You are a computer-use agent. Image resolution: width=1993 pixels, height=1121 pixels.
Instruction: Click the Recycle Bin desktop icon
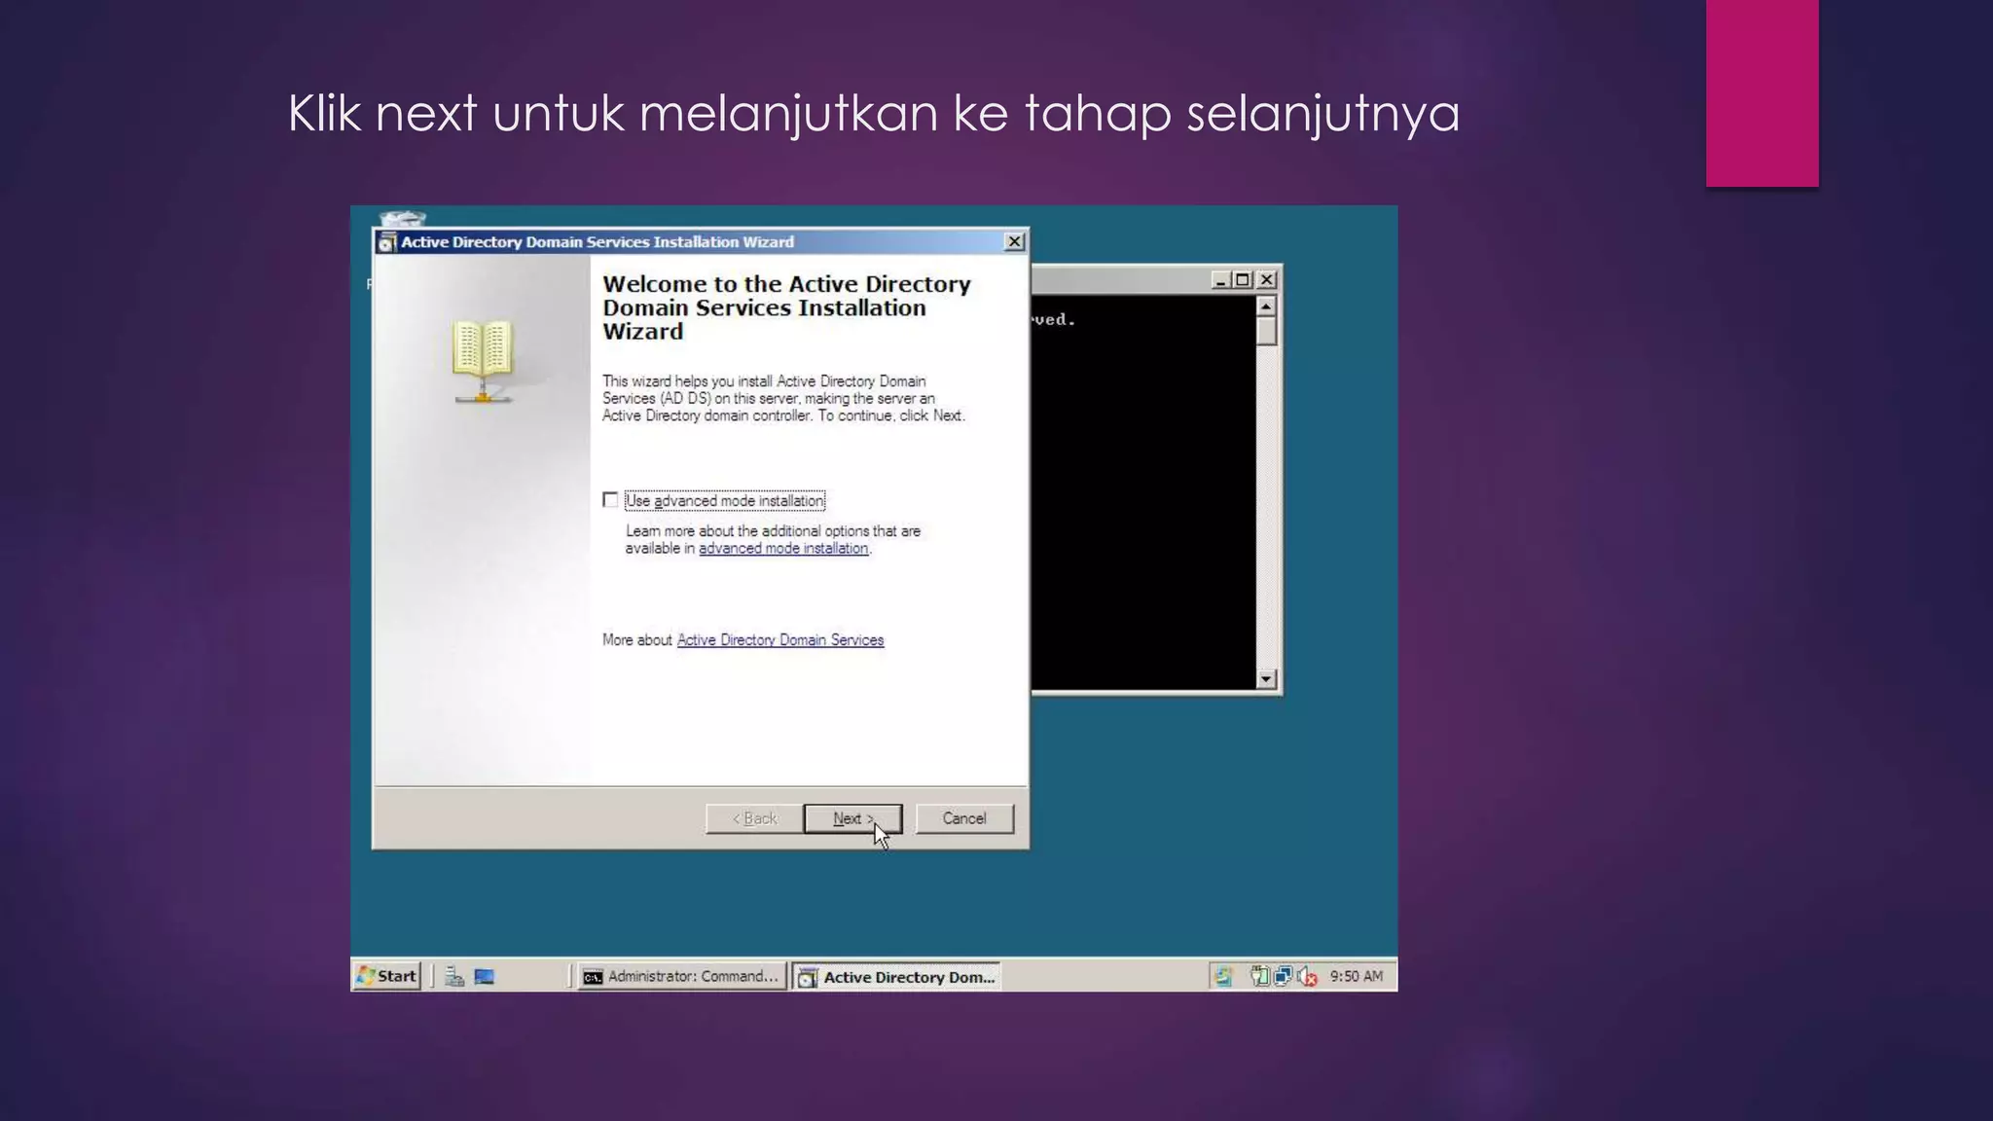pyautogui.click(x=402, y=218)
